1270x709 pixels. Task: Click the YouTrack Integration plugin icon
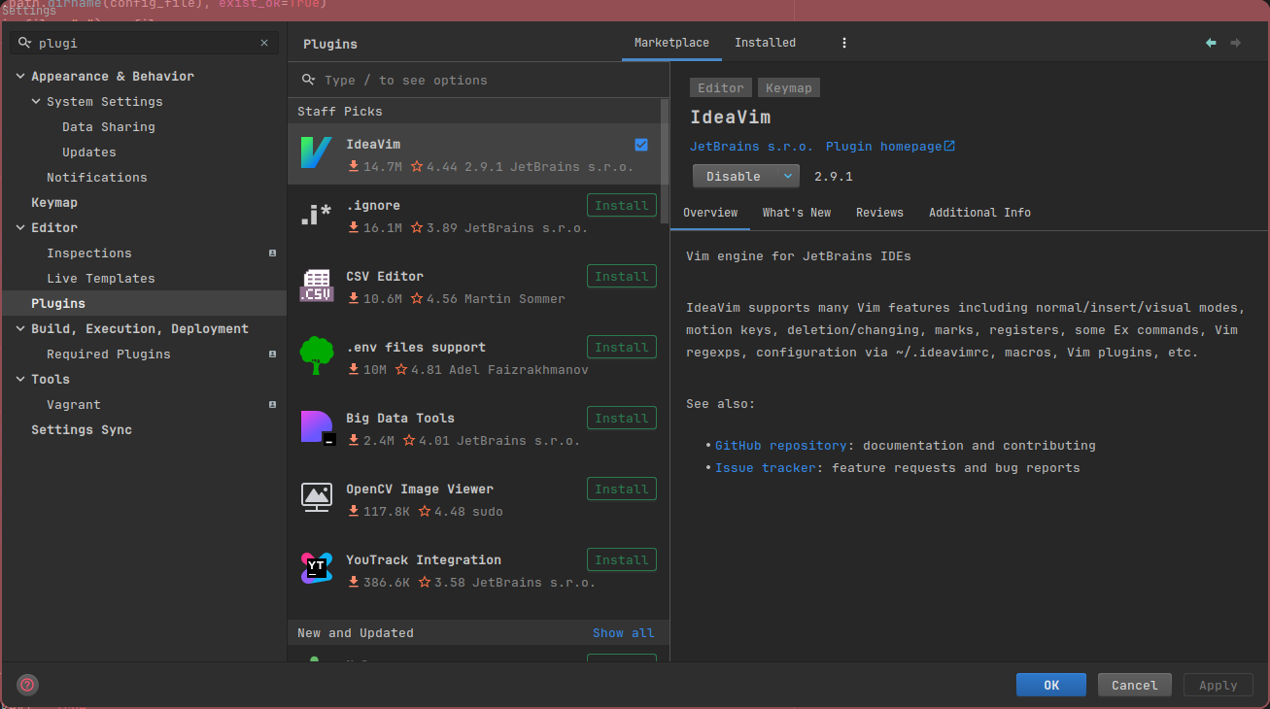click(316, 568)
